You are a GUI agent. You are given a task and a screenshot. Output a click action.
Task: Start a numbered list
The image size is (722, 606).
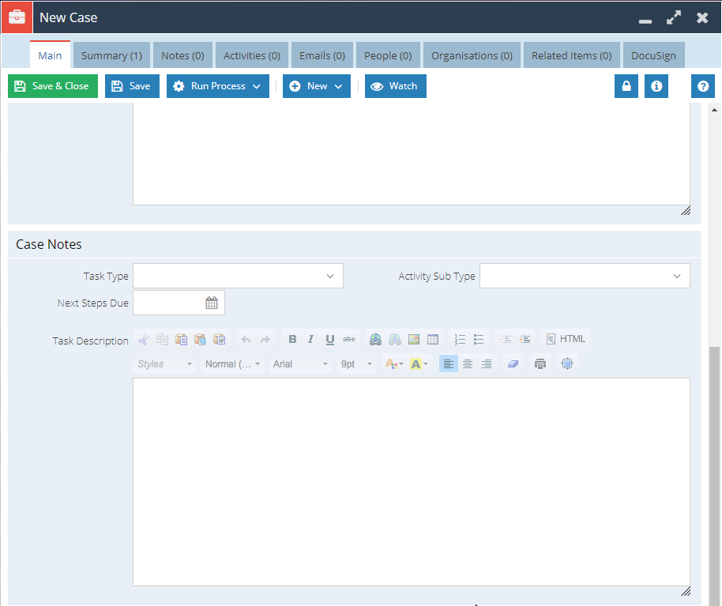(x=460, y=340)
